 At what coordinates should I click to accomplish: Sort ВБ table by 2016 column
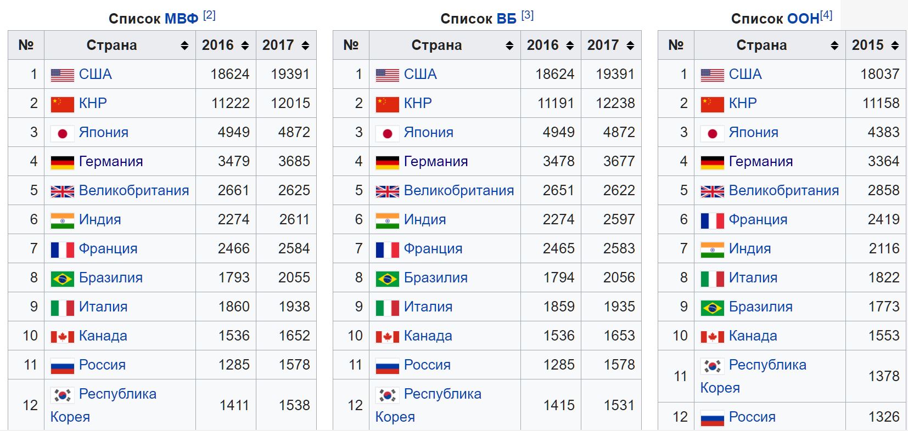click(x=570, y=46)
